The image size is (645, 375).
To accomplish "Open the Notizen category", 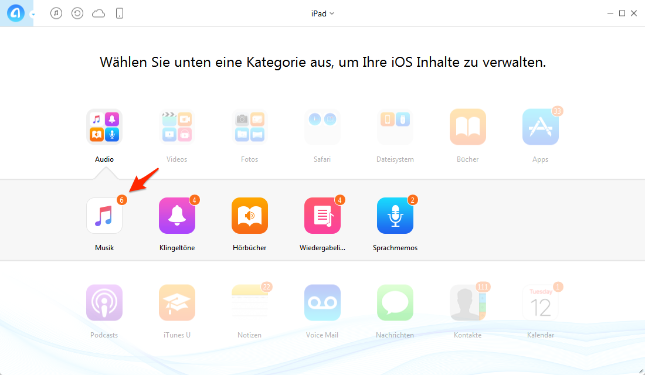I will 250,302.
